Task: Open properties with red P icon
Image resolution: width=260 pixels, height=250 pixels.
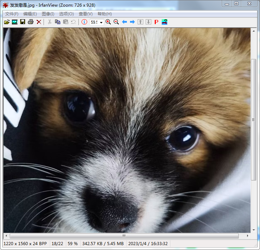Action: tap(156, 22)
